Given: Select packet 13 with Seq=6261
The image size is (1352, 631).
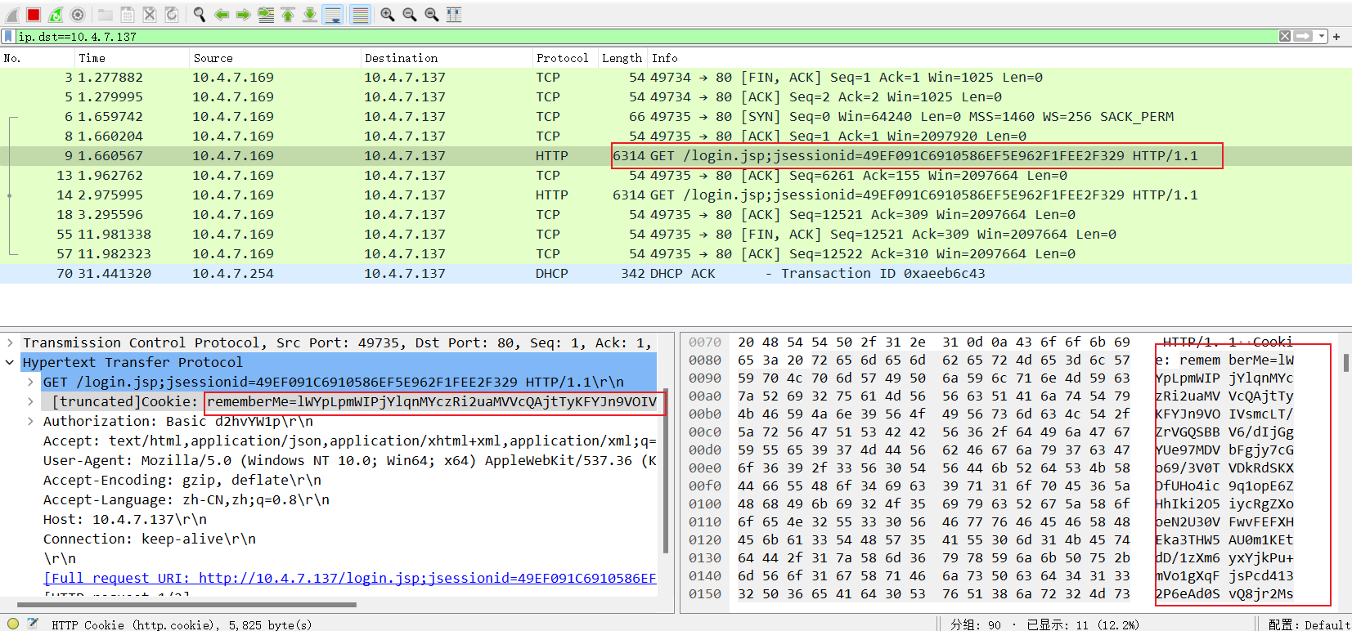Looking at the screenshot, I should tap(676, 176).
